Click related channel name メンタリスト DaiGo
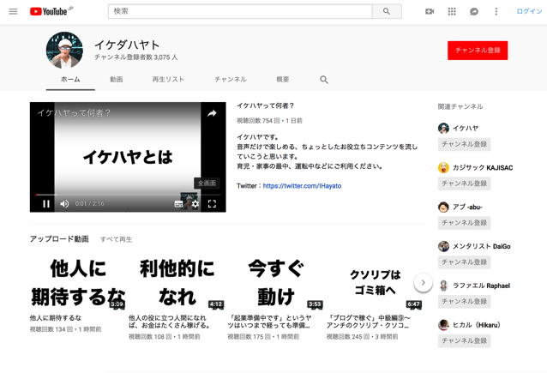Screen dimensions: 547x373 pyautogui.click(x=482, y=246)
